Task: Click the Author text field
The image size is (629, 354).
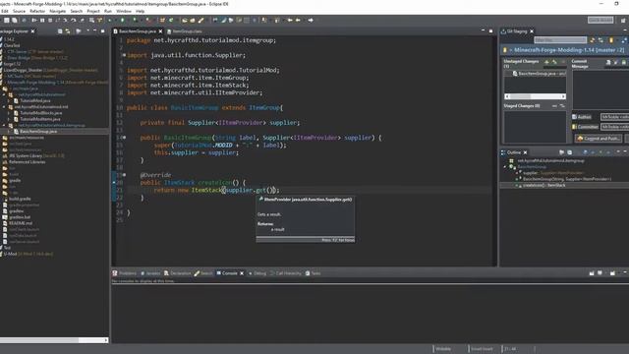Action: [614, 117]
